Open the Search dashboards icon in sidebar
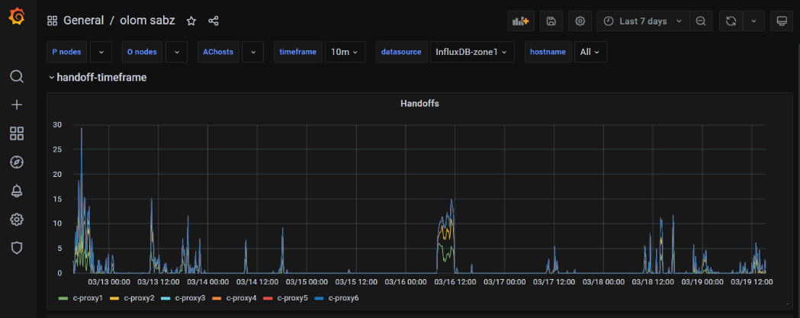Screen dimensions: 800x318 coord(17,76)
